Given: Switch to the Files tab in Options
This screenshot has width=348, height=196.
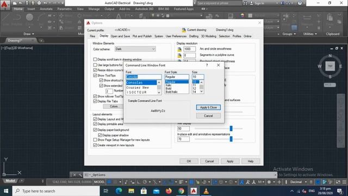Looking at the screenshot, I should (92, 36).
